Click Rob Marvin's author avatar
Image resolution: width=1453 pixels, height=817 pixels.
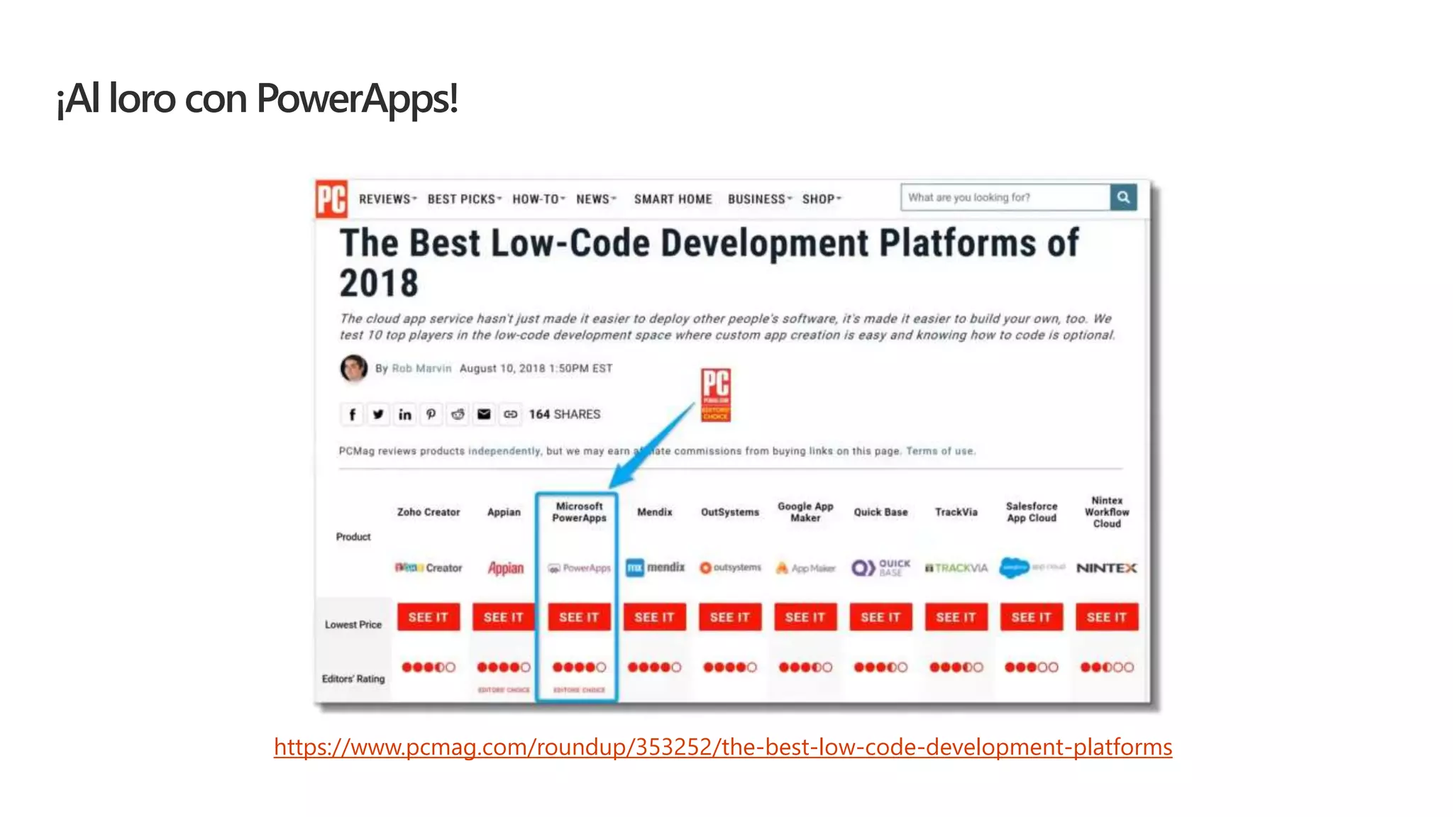coord(353,368)
